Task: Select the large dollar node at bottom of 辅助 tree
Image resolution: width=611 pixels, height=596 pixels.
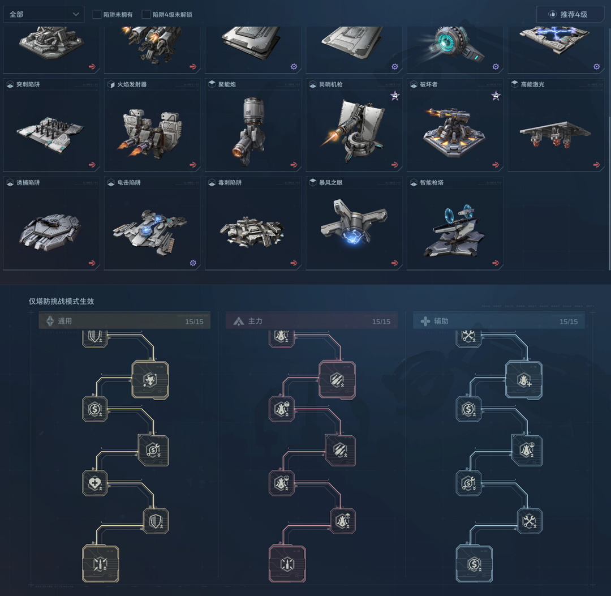Action: pyautogui.click(x=474, y=564)
